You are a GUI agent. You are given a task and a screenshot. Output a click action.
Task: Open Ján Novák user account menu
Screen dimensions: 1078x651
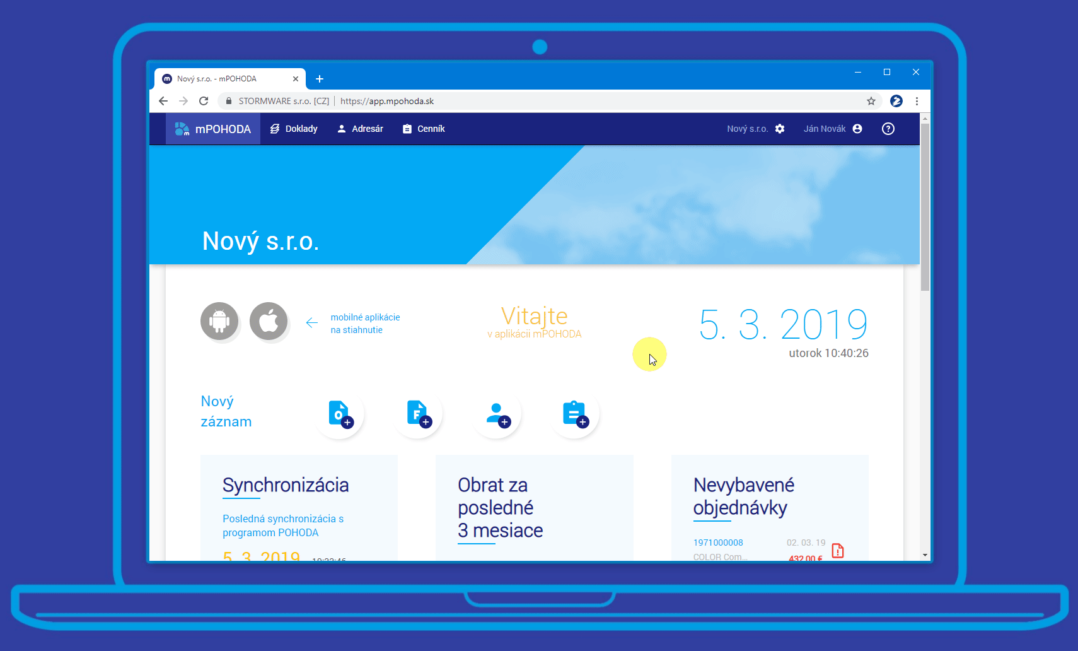832,129
